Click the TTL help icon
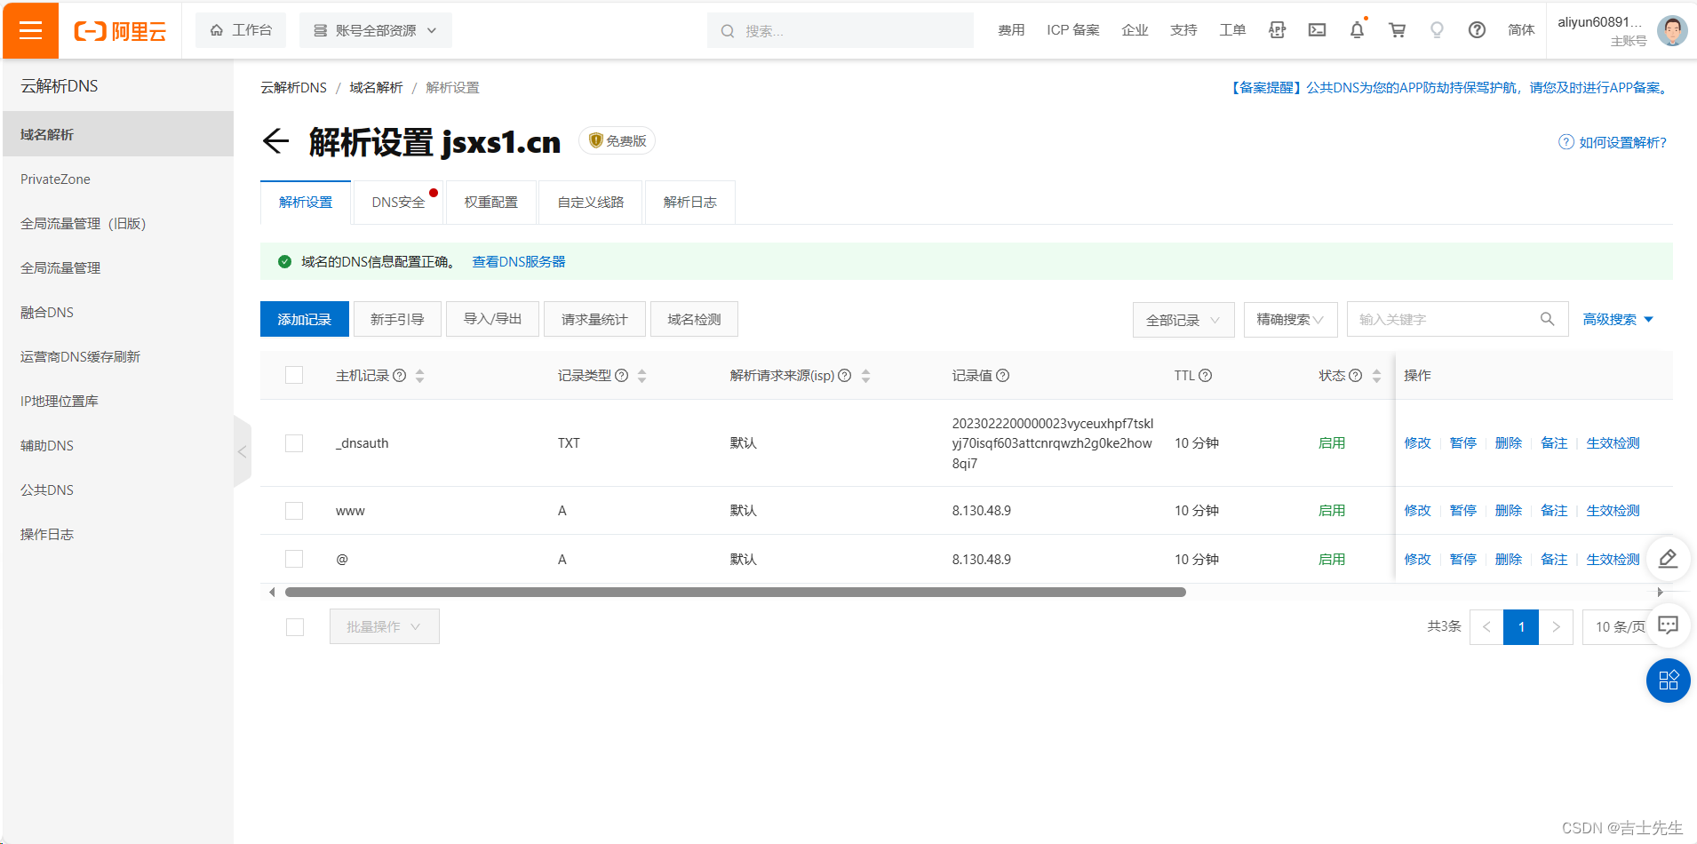The image size is (1697, 844). click(1206, 376)
